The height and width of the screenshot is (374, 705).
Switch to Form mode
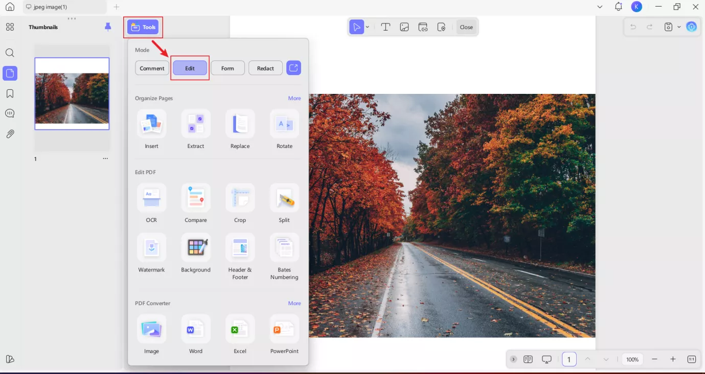point(228,68)
